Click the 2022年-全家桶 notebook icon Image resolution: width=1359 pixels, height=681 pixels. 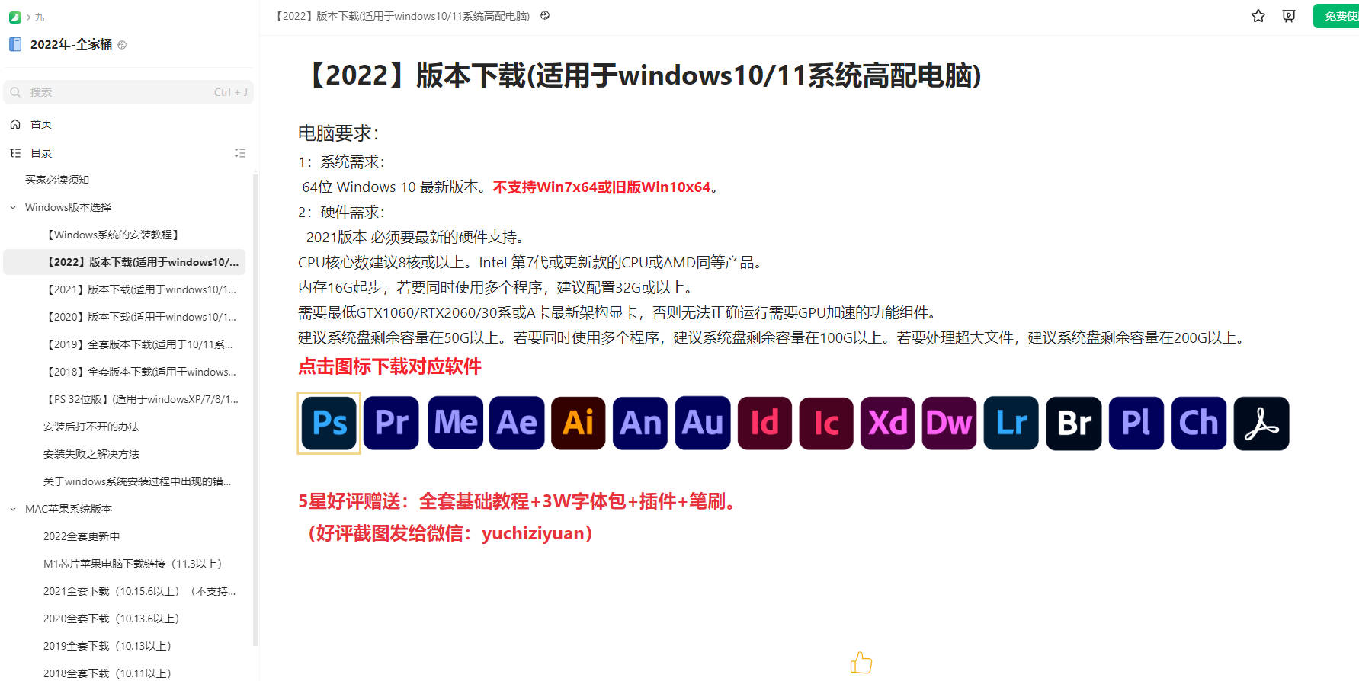click(x=15, y=44)
